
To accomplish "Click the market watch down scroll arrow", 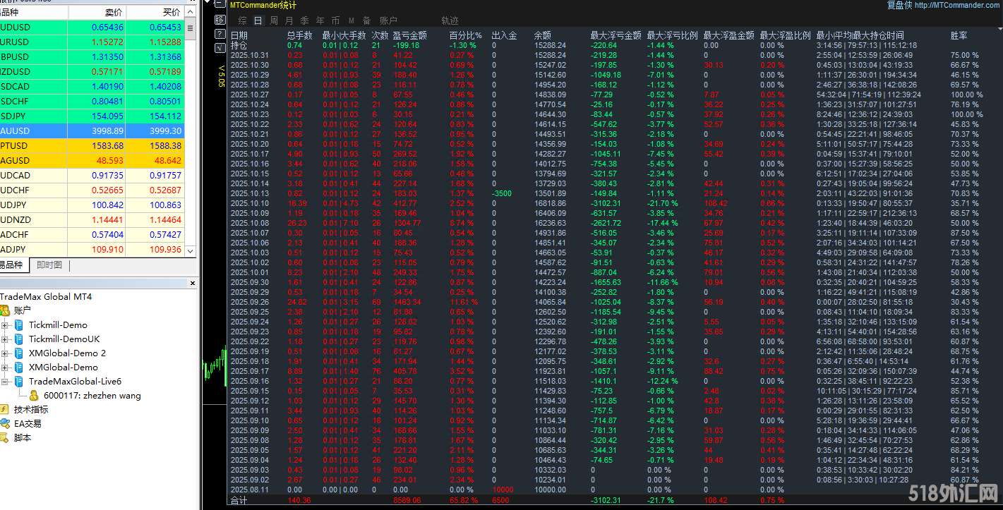I will [x=190, y=251].
